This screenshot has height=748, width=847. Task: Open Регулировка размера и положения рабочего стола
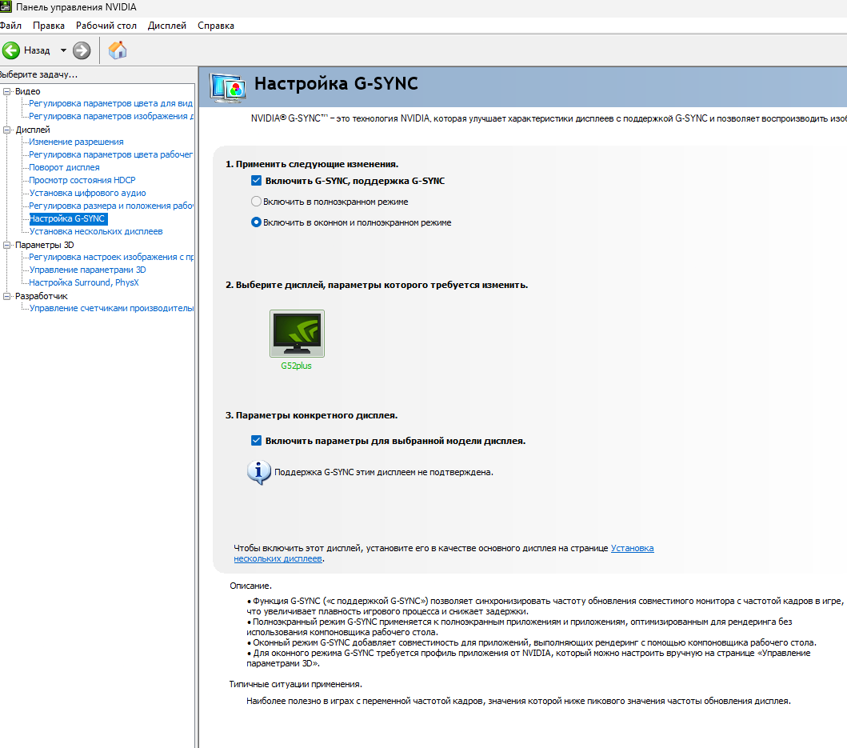[110, 206]
